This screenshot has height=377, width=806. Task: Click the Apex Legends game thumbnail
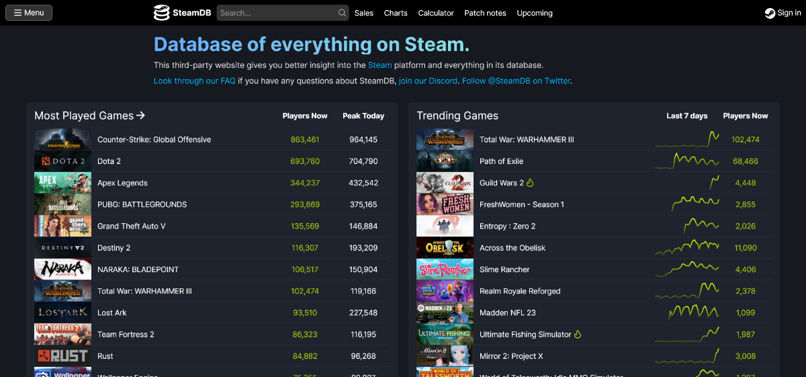pyautogui.click(x=62, y=183)
